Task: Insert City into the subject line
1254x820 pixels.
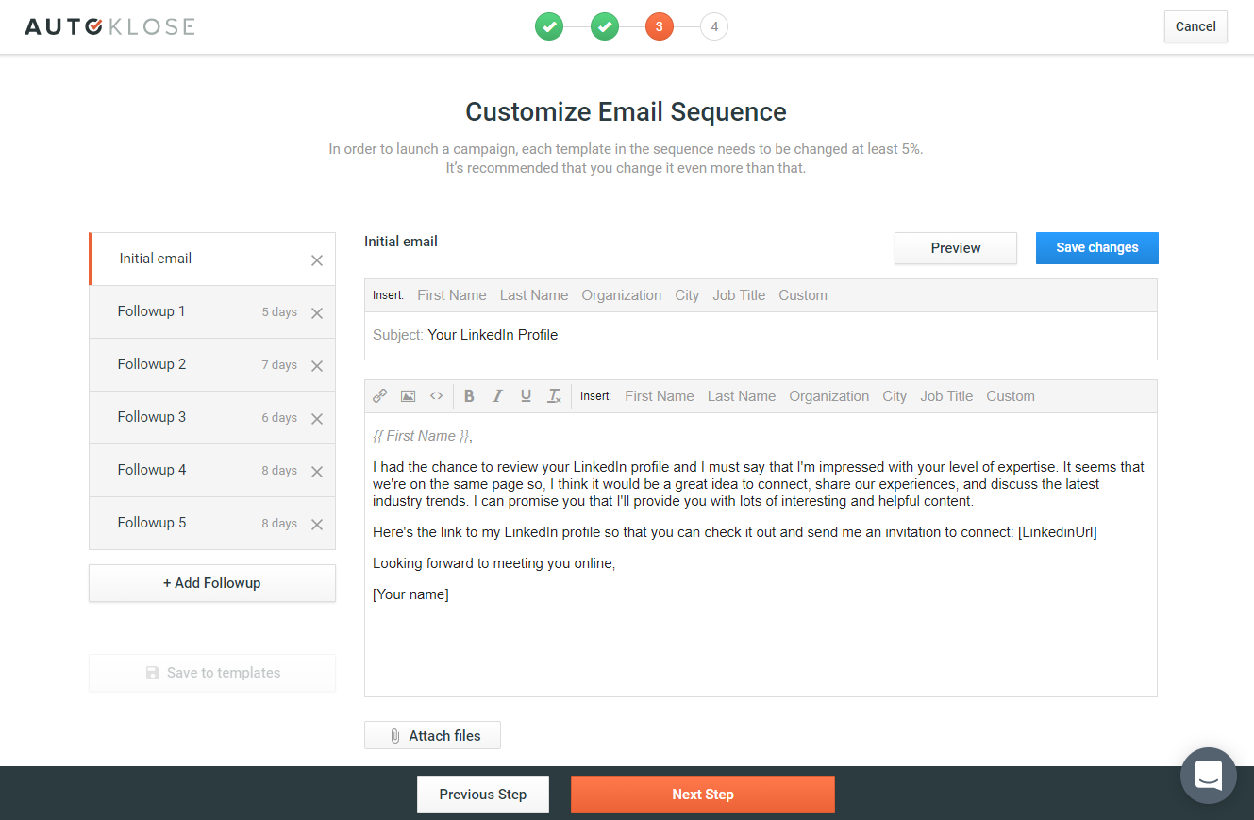Action: 687,295
